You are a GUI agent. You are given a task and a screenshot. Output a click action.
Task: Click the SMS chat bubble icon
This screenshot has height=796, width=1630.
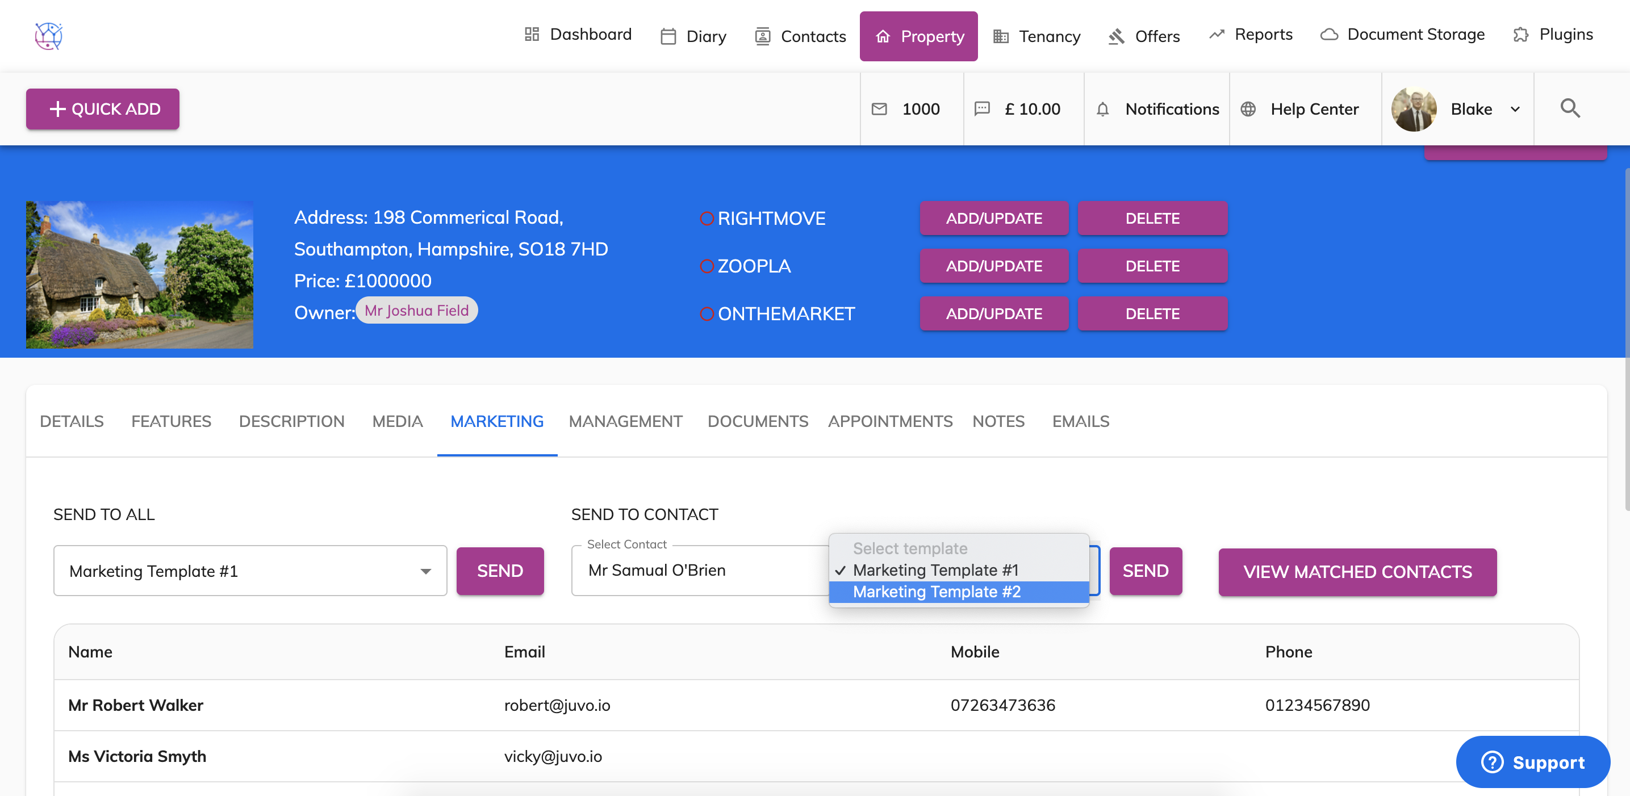[981, 108]
